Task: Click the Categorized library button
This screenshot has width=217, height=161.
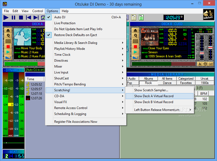Action: 186,79
